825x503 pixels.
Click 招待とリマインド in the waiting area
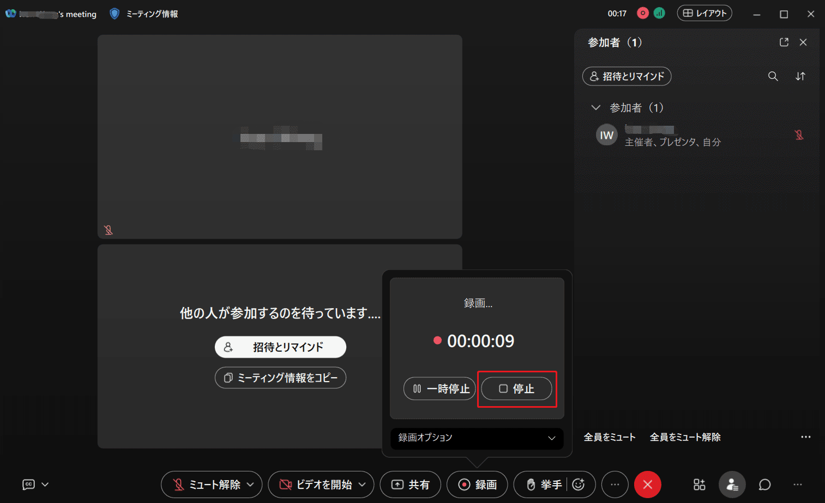point(280,347)
